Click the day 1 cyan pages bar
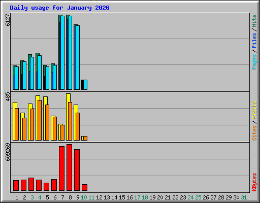The image size is (260, 203). click(x=17, y=78)
